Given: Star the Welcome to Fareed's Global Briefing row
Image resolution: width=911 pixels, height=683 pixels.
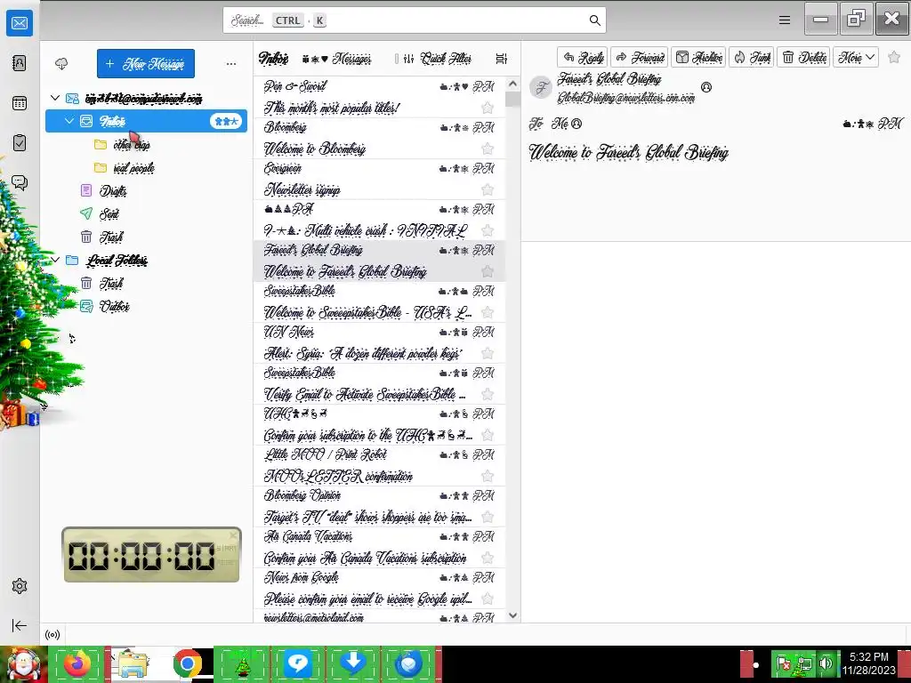Looking at the screenshot, I should coord(488,272).
